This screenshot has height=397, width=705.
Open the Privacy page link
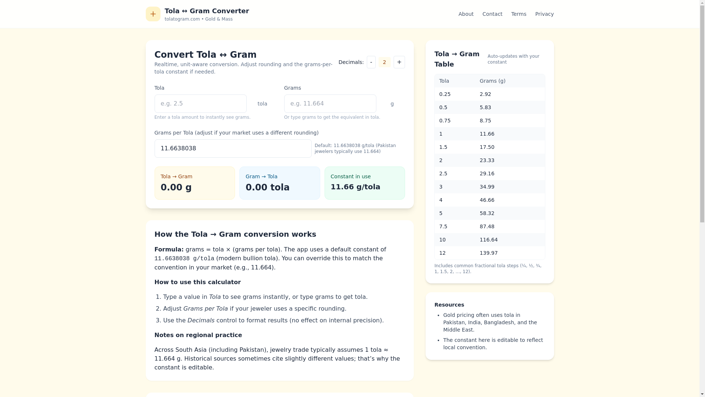(545, 14)
